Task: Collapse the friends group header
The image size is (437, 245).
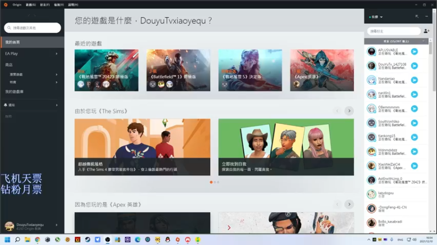Action: 396,41
